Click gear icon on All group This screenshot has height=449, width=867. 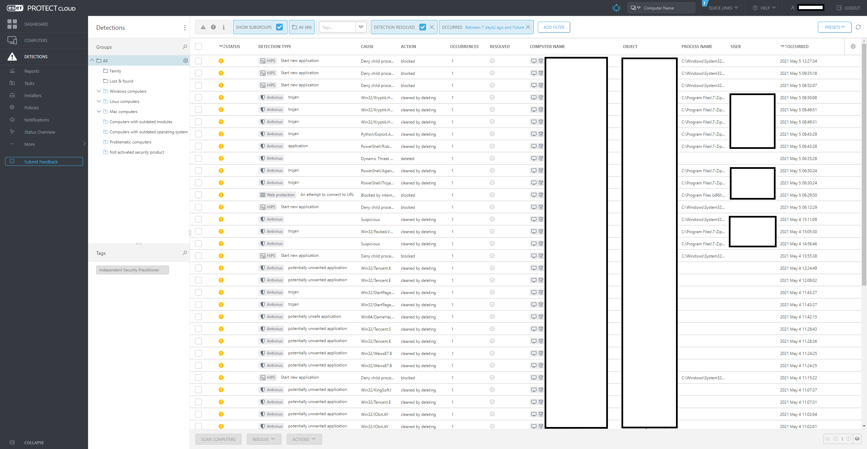(x=185, y=61)
